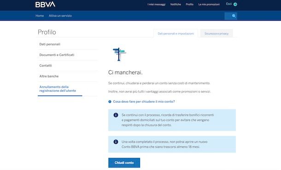The width and height of the screenshot is (281, 170).
Task: Click the Profilo page title
Action: click(x=47, y=32)
